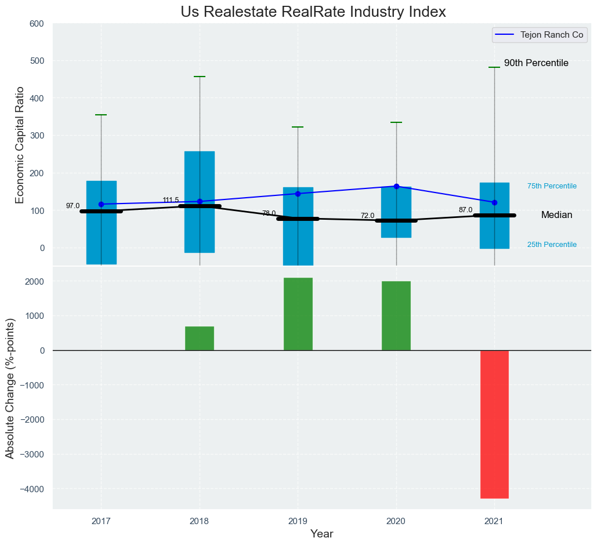The width and height of the screenshot is (597, 545).
Task: Click the 2017 x-axis tick label
Action: coord(101,521)
